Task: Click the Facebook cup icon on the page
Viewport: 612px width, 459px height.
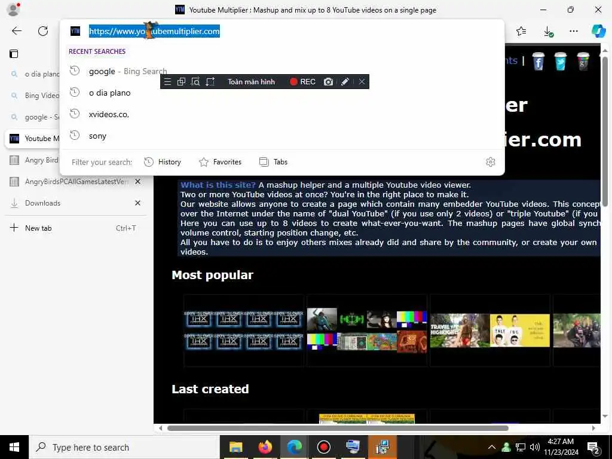Action: click(538, 61)
